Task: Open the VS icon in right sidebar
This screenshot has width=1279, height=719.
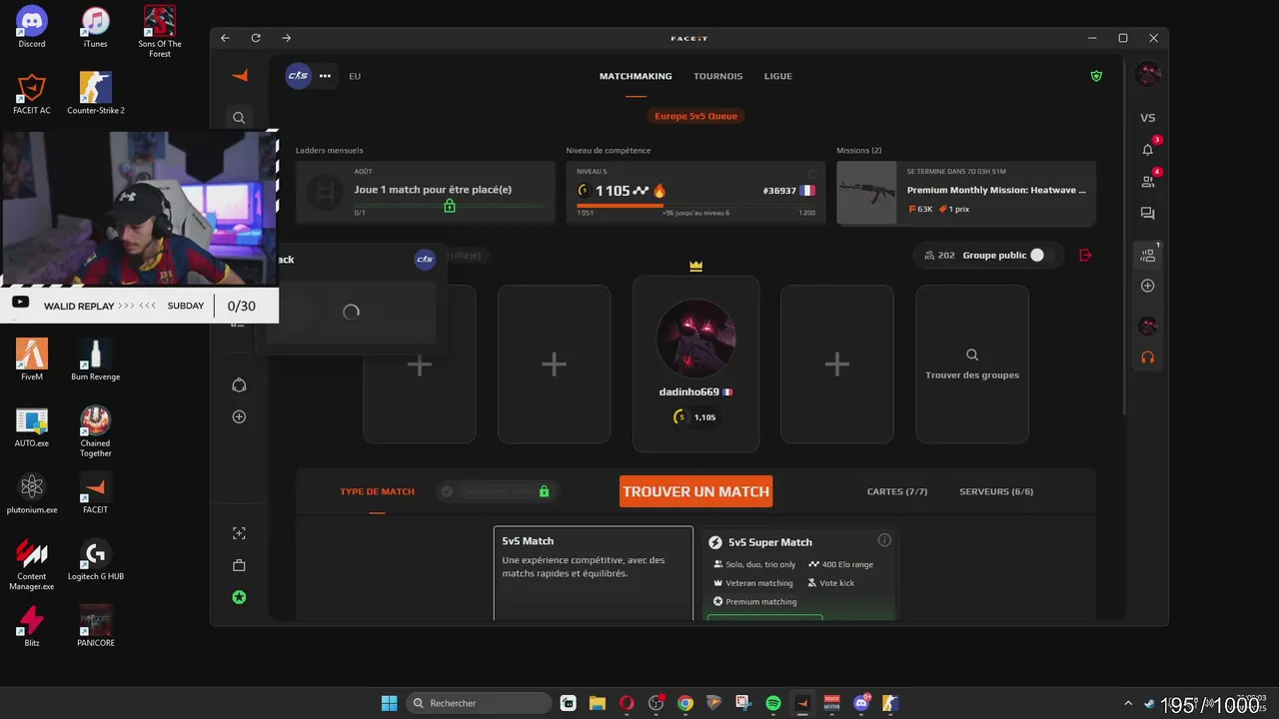Action: pyautogui.click(x=1148, y=118)
